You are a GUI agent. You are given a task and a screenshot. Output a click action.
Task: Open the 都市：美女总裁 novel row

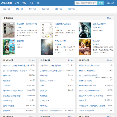click(x=96, y=91)
